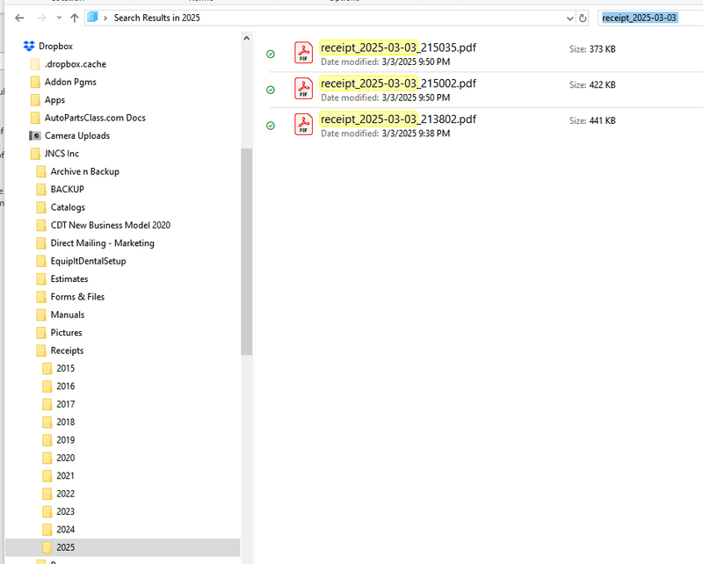This screenshot has width=703, height=564.
Task: Click the navigation pane scroll-up arrow
Action: tap(246, 39)
